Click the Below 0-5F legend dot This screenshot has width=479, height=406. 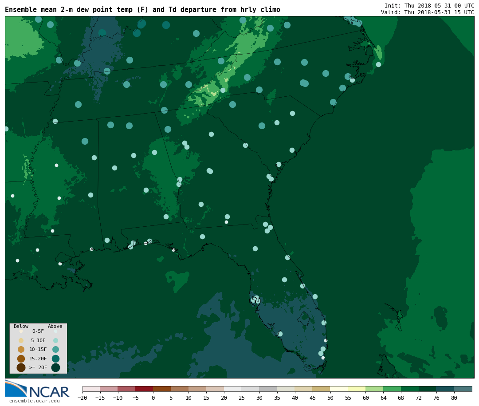pos(21,331)
